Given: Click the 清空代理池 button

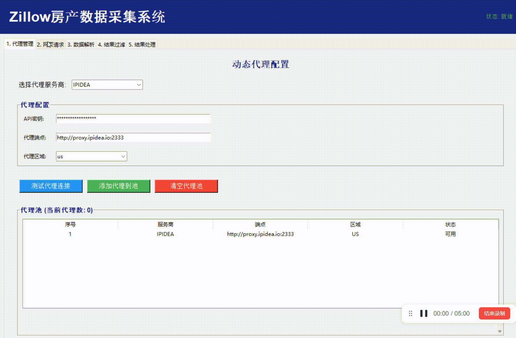Looking at the screenshot, I should (x=186, y=186).
